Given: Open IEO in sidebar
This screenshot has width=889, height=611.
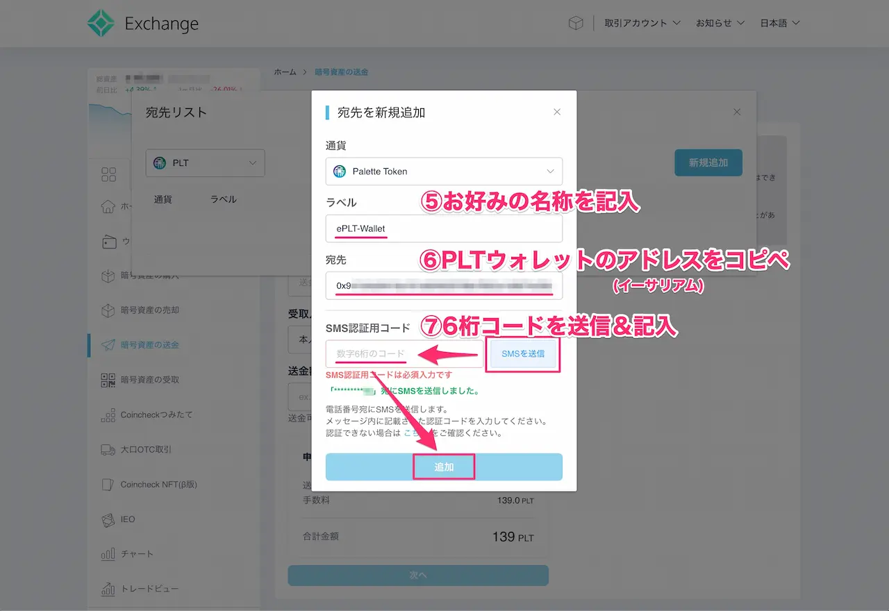Looking at the screenshot, I should click(x=128, y=519).
